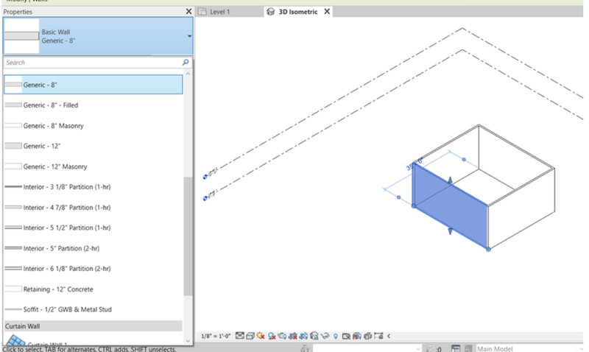Click the upper level line head marker

tap(205, 177)
